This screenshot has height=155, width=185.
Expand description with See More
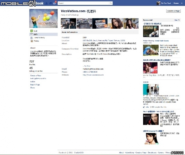click(86, 66)
